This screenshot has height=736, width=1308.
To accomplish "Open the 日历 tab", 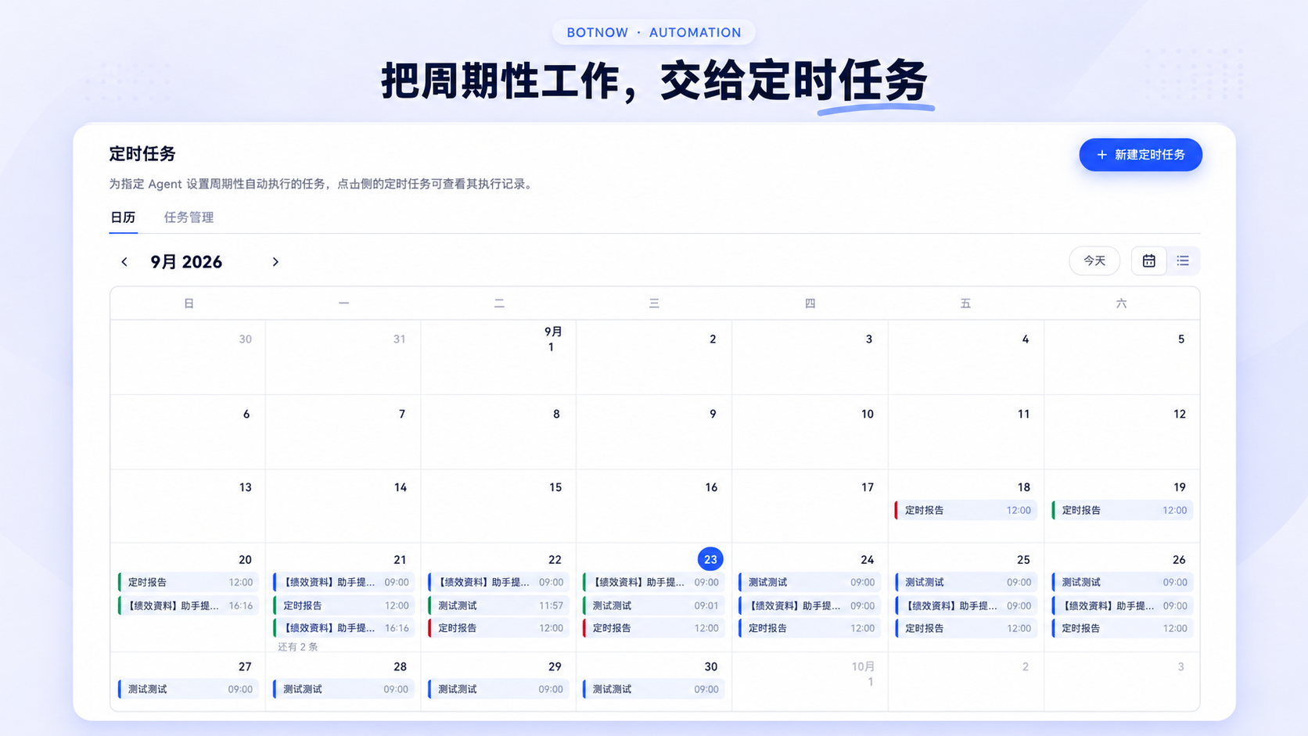I will click(x=123, y=217).
